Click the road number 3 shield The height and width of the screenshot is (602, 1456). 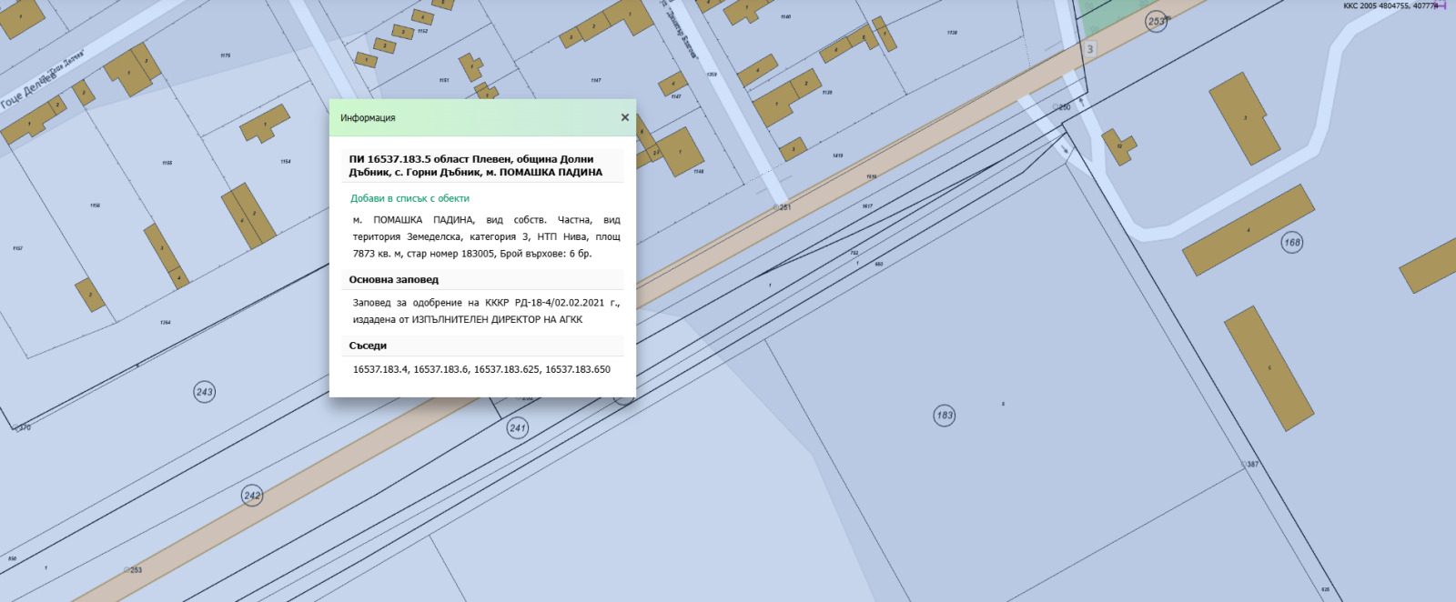point(1090,49)
